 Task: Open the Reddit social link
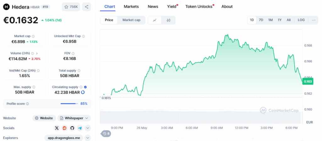coord(64,128)
